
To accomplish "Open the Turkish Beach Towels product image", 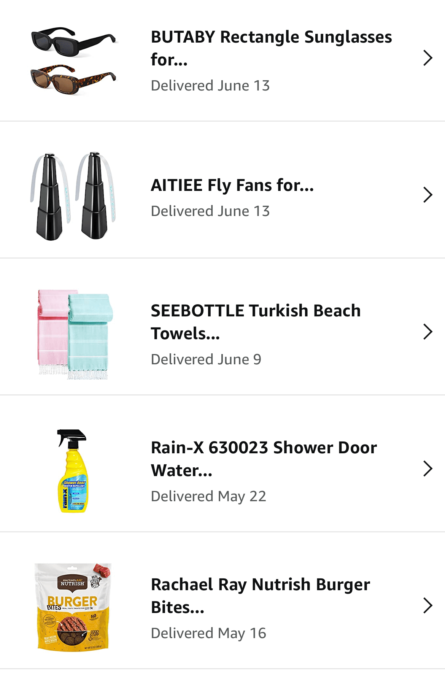I will tap(73, 334).
